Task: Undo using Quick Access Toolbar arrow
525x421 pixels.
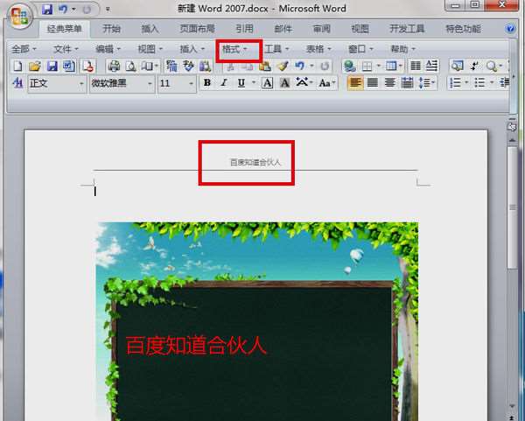Action: click(63, 10)
